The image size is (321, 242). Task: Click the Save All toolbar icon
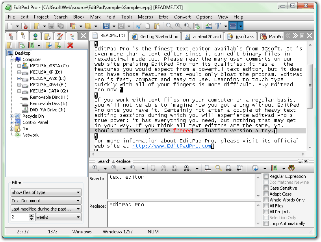tap(60, 26)
